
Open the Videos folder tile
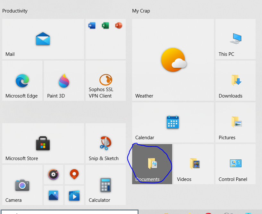[194, 164]
